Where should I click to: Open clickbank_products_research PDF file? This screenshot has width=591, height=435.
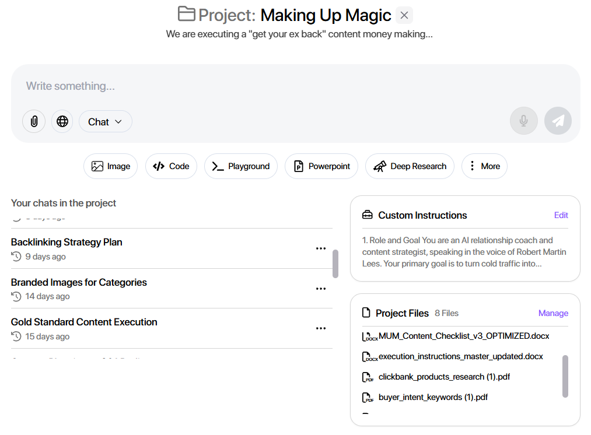tap(445, 377)
